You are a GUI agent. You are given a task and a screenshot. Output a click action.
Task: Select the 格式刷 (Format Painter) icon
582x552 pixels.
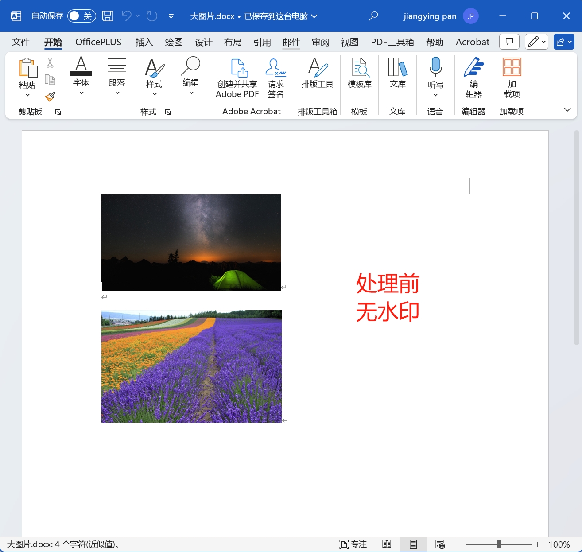(50, 97)
